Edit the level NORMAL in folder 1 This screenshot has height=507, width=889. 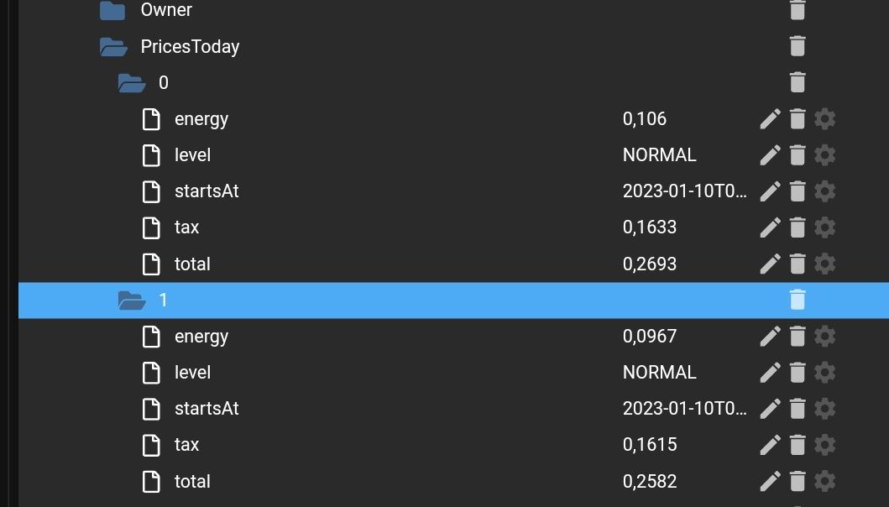770,373
